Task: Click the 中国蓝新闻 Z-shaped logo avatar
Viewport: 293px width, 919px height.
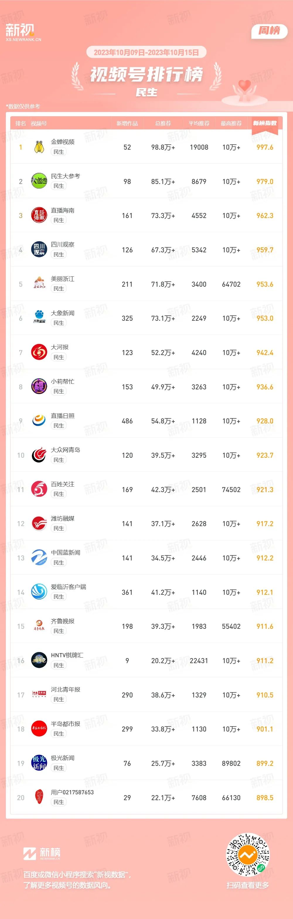Action: click(x=39, y=558)
